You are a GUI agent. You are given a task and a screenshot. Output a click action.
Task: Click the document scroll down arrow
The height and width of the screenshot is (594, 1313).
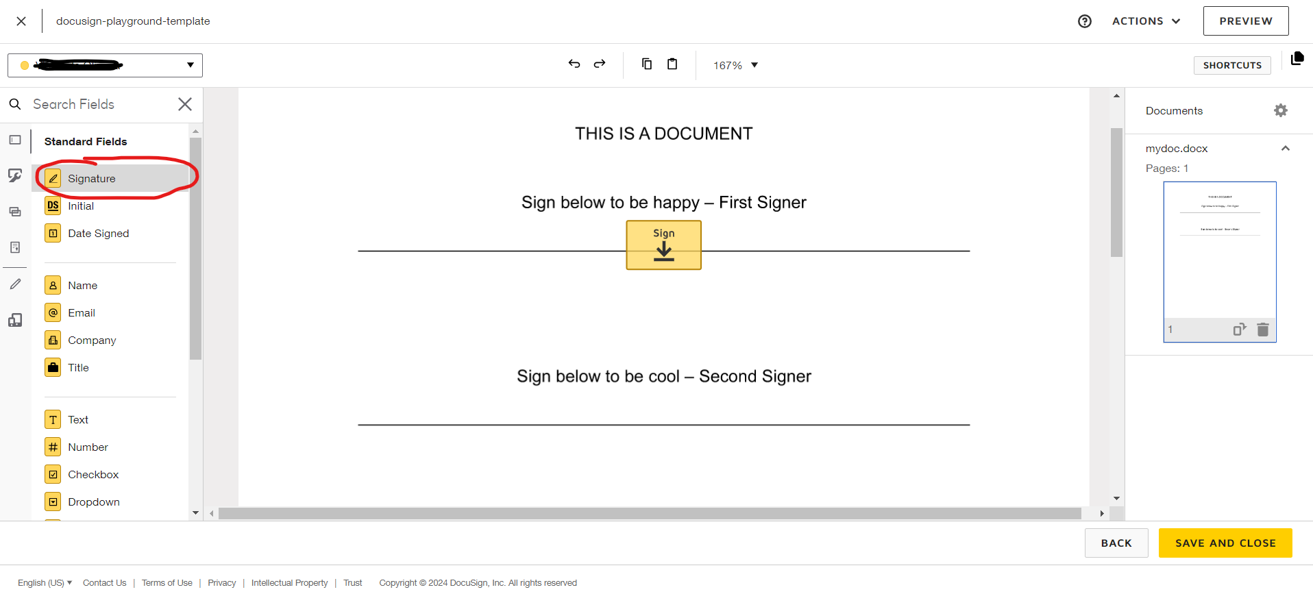point(1116,498)
